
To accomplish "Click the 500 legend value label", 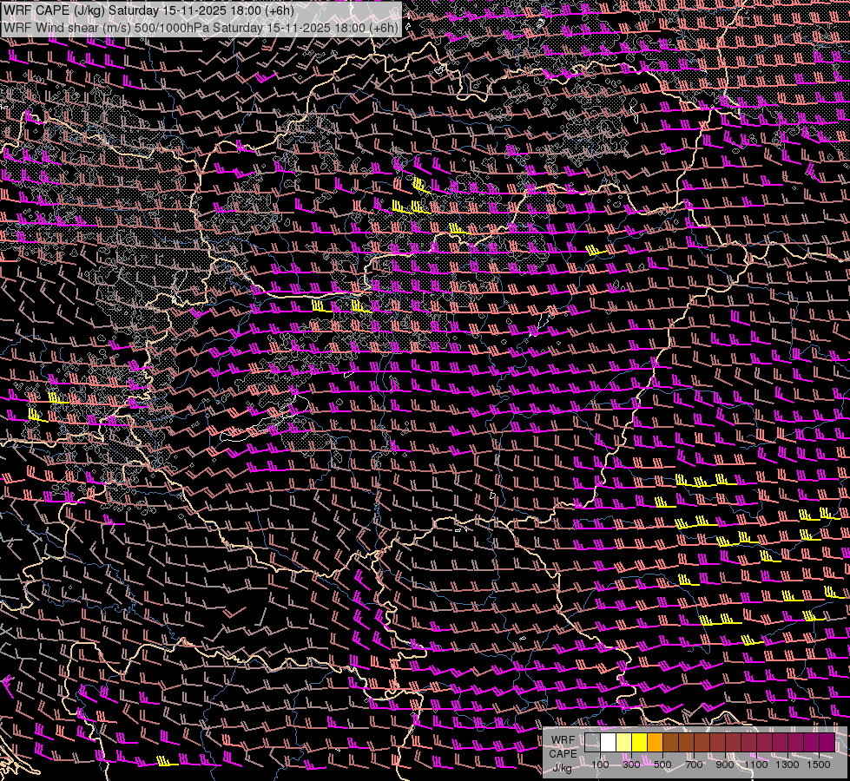I will click(x=662, y=765).
